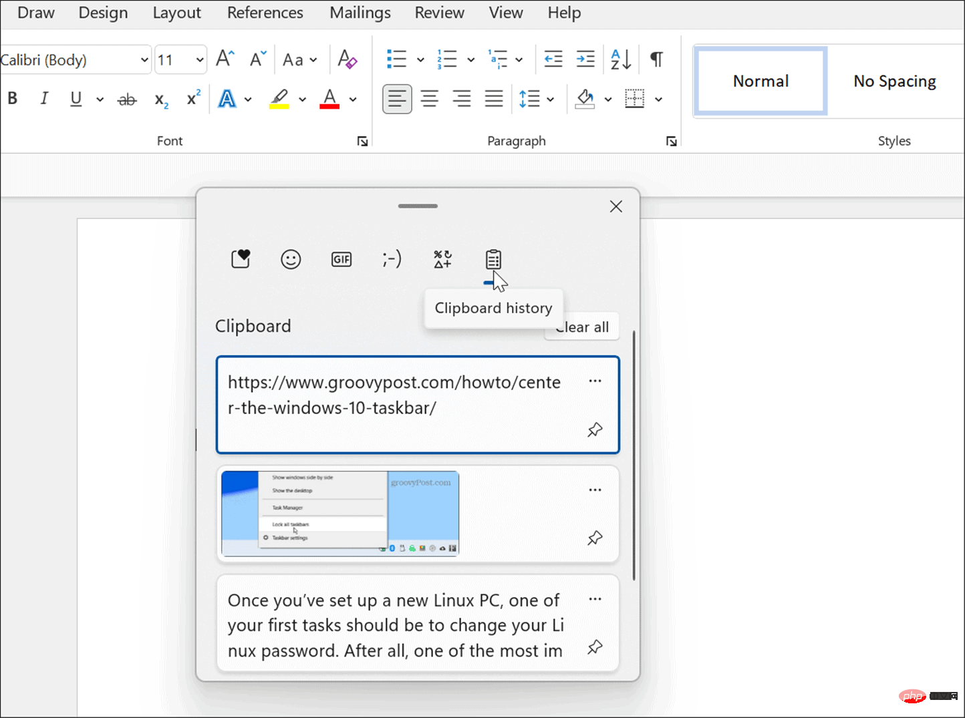Open the Kaomoji tab

392,259
